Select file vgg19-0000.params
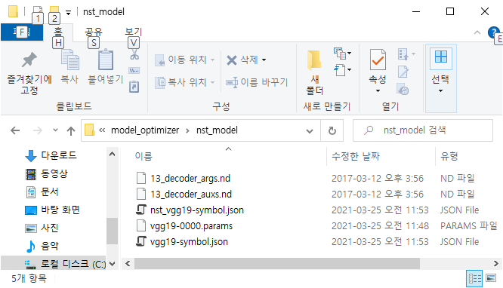This screenshot has width=503, height=288. 191,226
